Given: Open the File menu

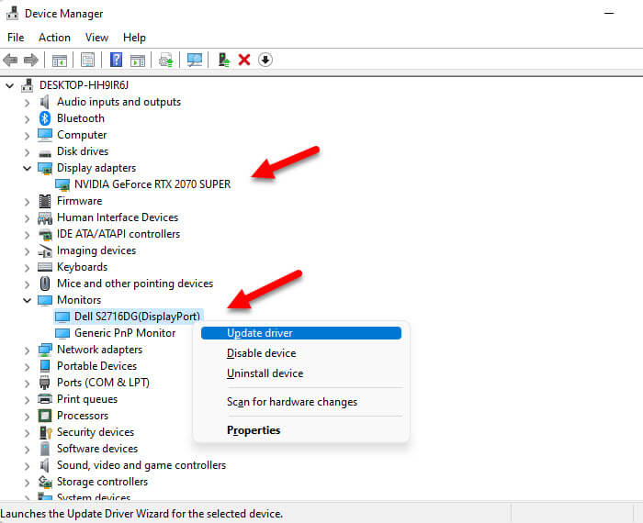Looking at the screenshot, I should [16, 38].
